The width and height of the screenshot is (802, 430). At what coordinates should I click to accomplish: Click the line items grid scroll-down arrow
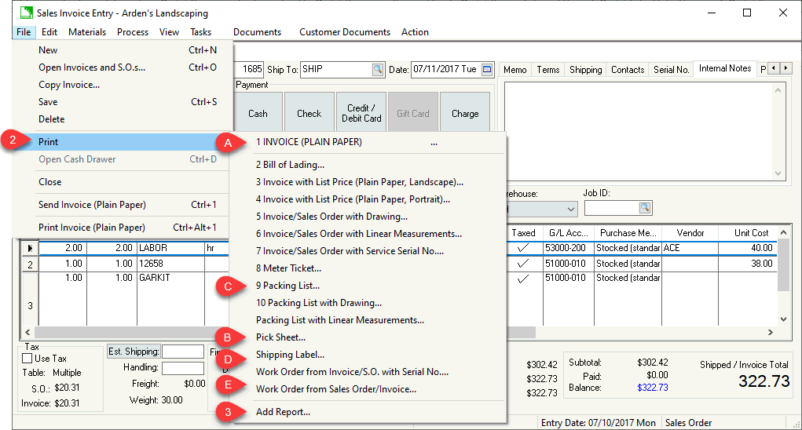coord(782,319)
